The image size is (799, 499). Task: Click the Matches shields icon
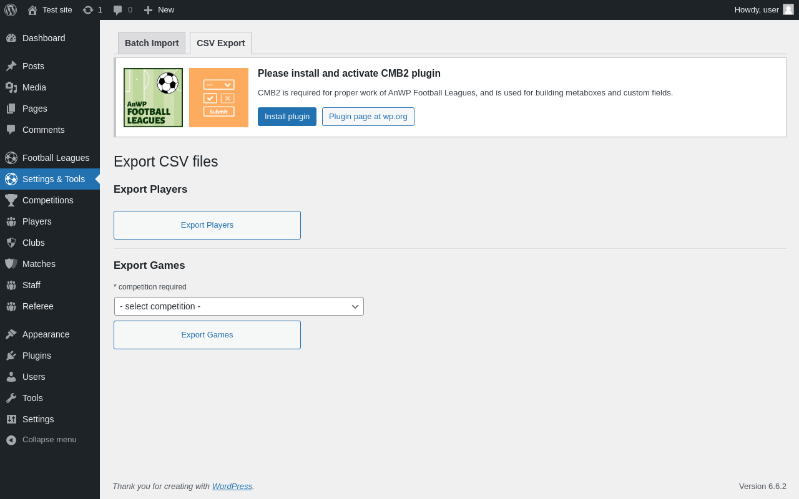[11, 264]
